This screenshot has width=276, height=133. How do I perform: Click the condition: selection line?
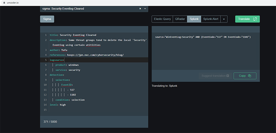[x=70, y=100]
